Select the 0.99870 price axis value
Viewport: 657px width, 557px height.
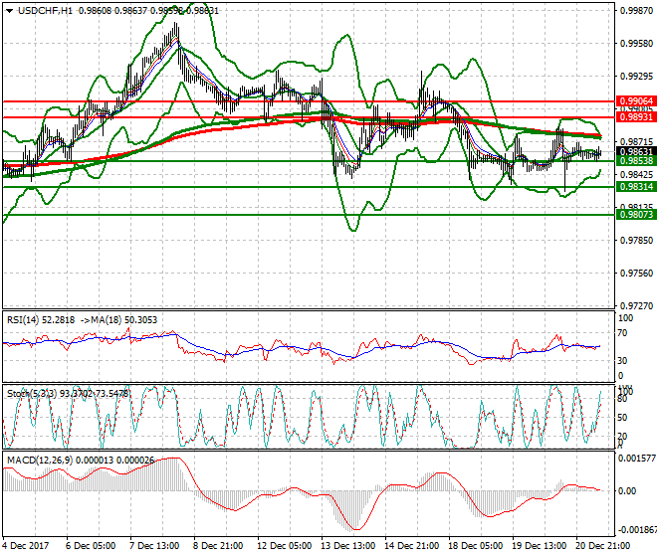636,11
